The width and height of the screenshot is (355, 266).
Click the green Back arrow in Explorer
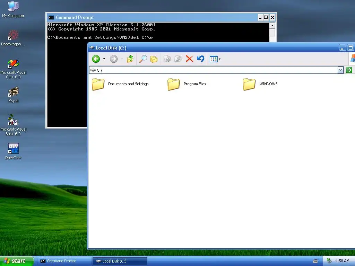(96, 59)
